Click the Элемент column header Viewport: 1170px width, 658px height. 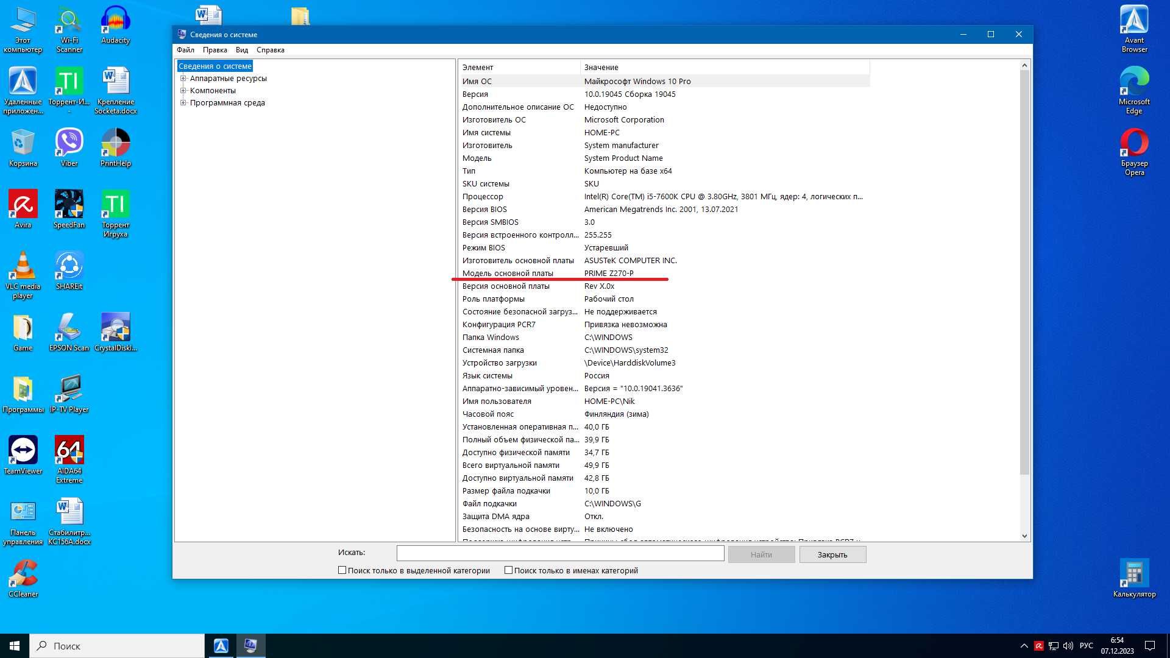(x=519, y=67)
